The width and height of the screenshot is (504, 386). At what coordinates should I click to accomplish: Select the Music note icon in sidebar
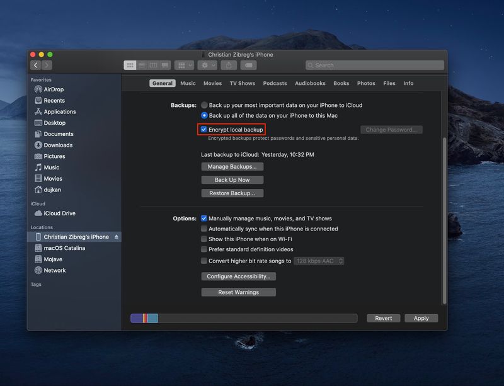38,167
